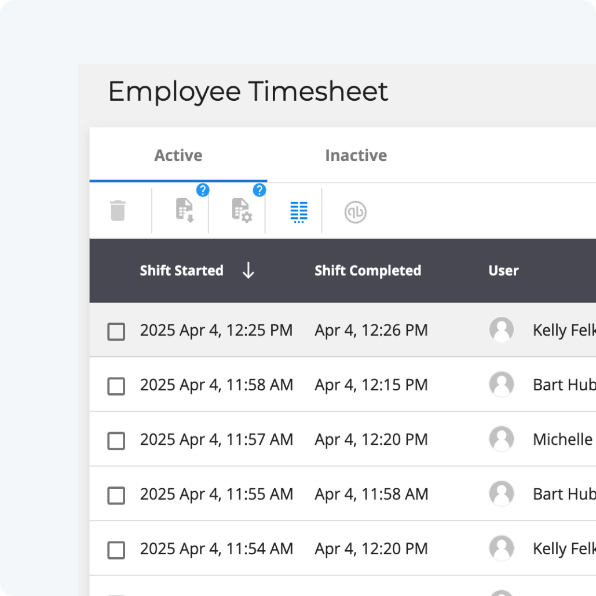Screen dimensions: 596x596
Task: Click the export spreadsheet download icon
Action: pos(185,210)
